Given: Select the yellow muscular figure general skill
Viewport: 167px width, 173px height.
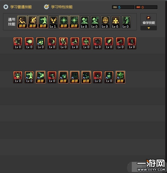Looking at the screenshot, I should (116, 22).
